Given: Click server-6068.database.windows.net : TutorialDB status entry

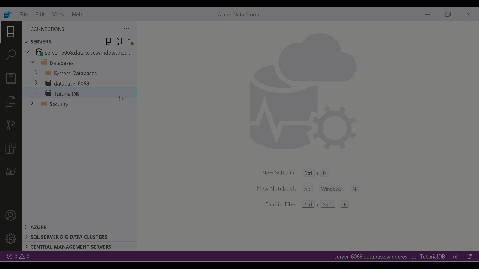Looking at the screenshot, I should click(390, 256).
